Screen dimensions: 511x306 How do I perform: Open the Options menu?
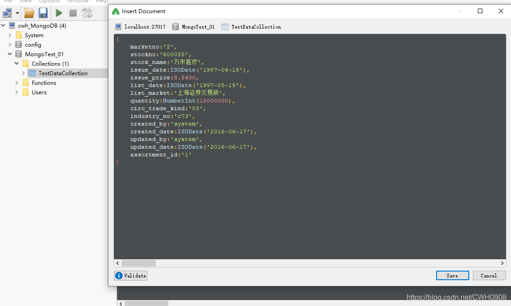tap(49, 1)
